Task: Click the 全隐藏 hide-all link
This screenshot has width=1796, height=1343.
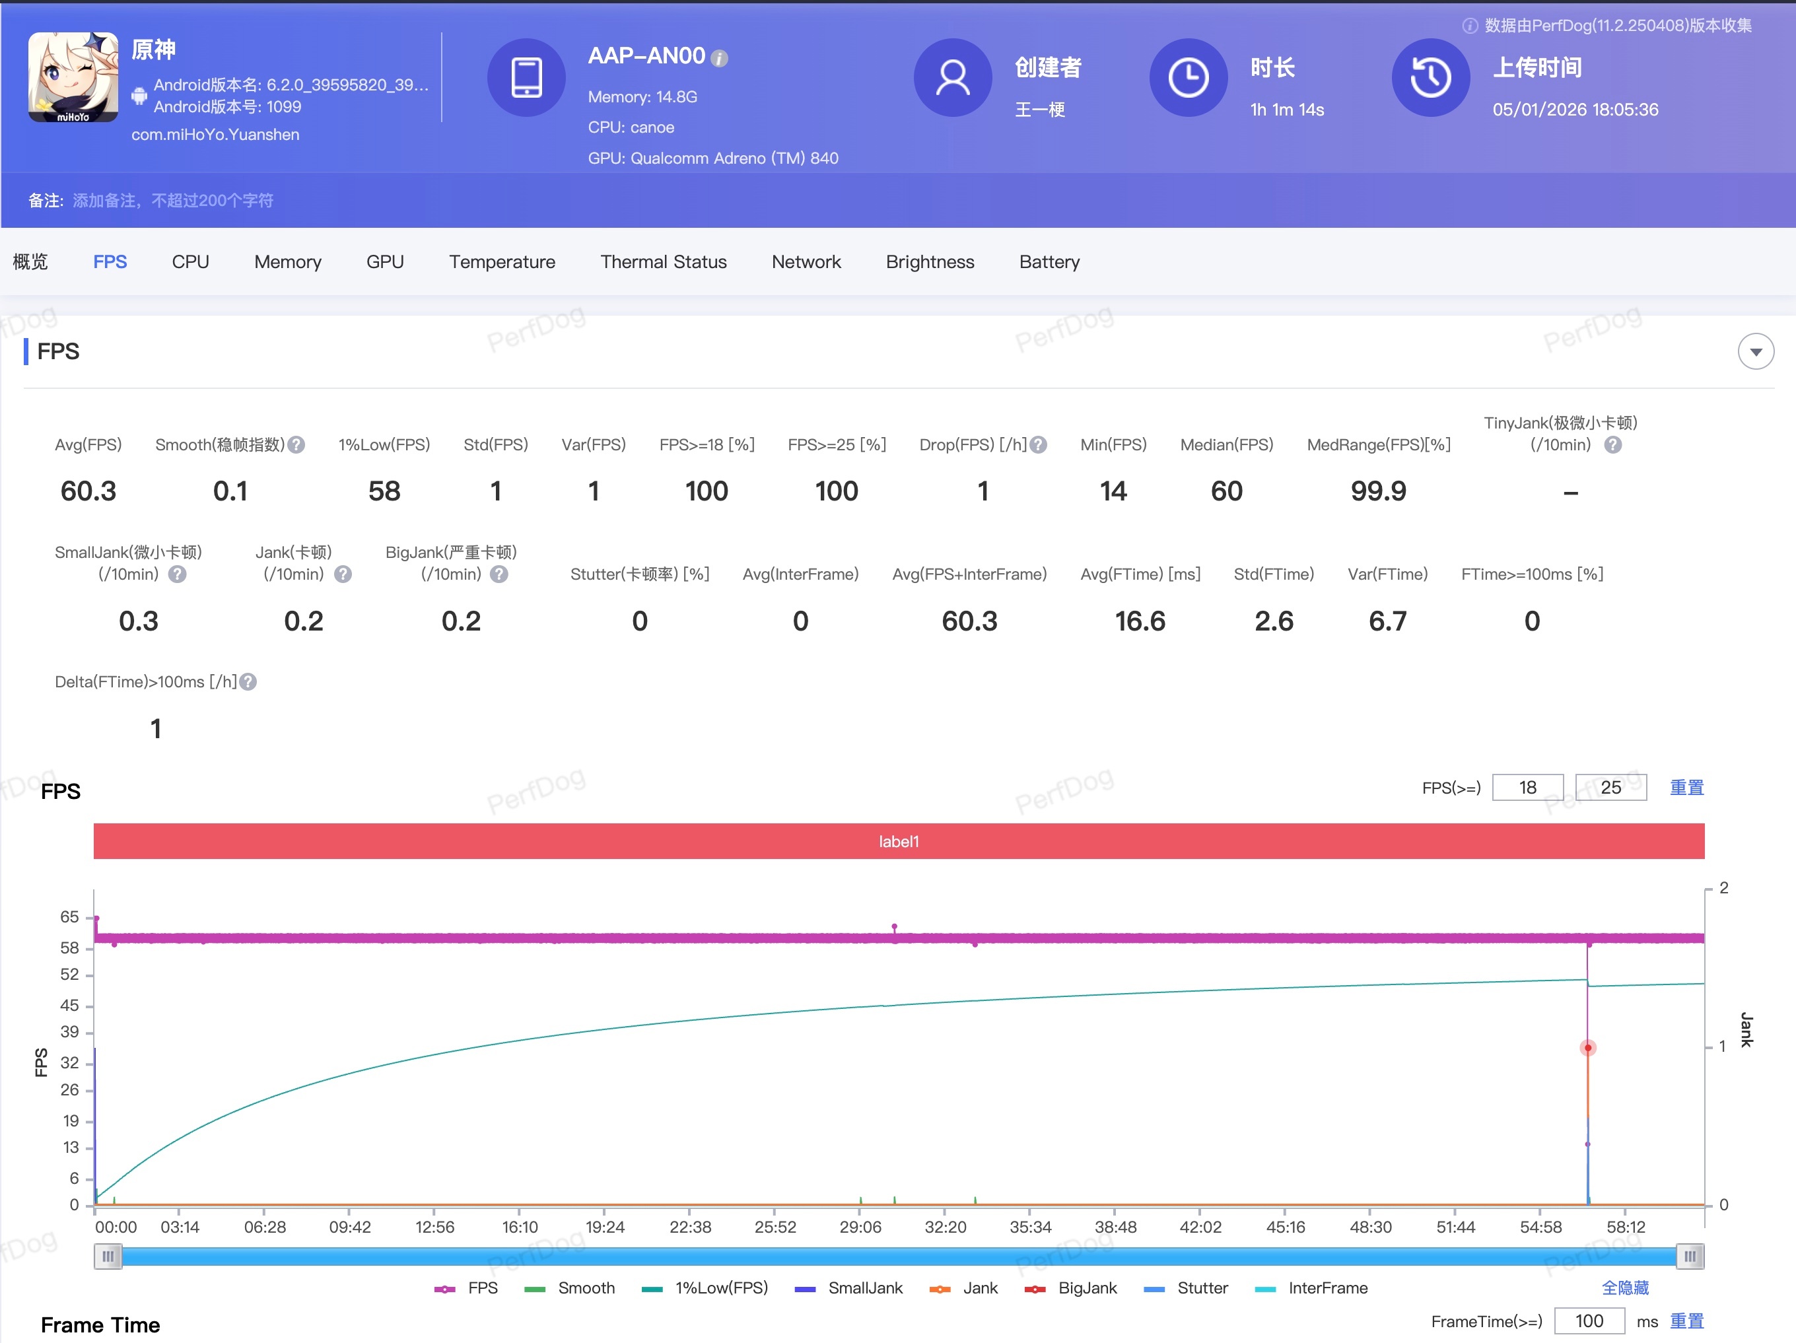Action: point(1624,1288)
